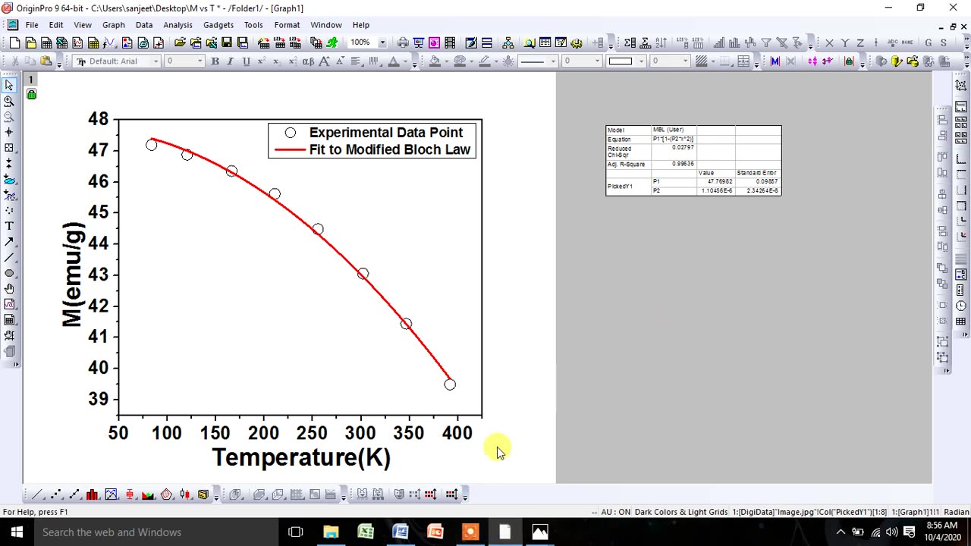This screenshot has width=971, height=546.
Task: Click the Area plot icon in bottom toolbar
Action: (148, 494)
